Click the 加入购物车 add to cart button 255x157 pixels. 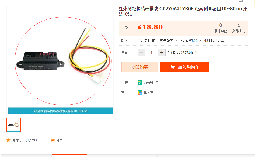coord(185,67)
